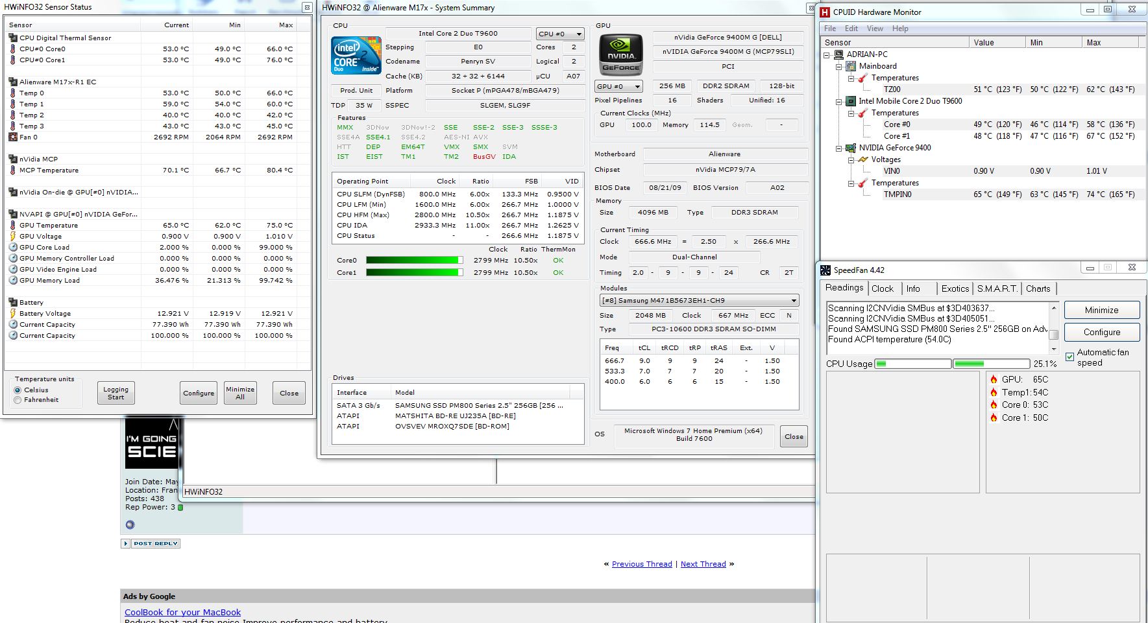
Task: Click the Mainboard icon in HWMonitor tree
Action: (x=851, y=66)
